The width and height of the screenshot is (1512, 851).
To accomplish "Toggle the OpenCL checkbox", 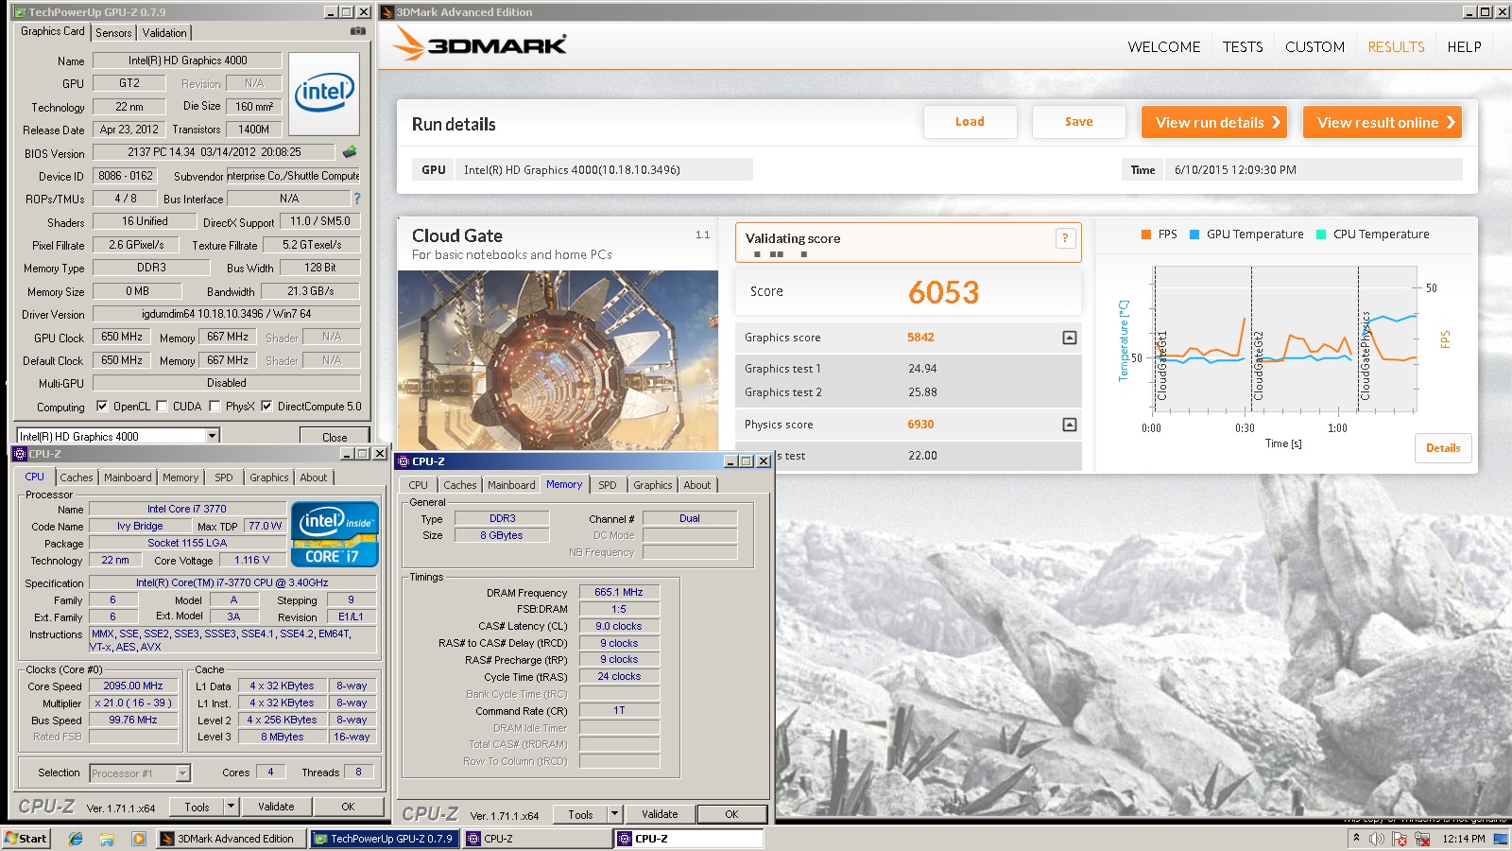I will point(102,406).
